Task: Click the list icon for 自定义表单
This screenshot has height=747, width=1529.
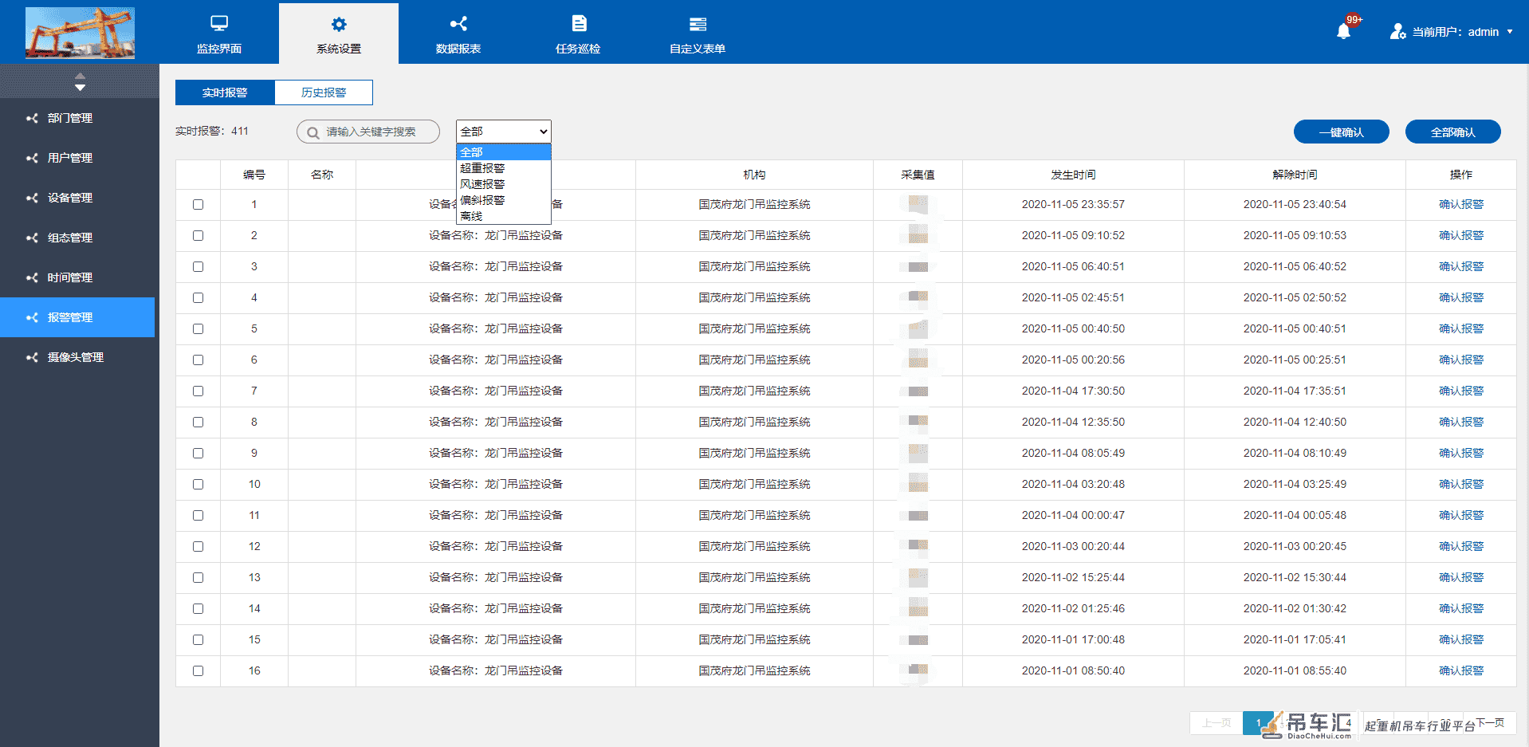Action: 698,24
